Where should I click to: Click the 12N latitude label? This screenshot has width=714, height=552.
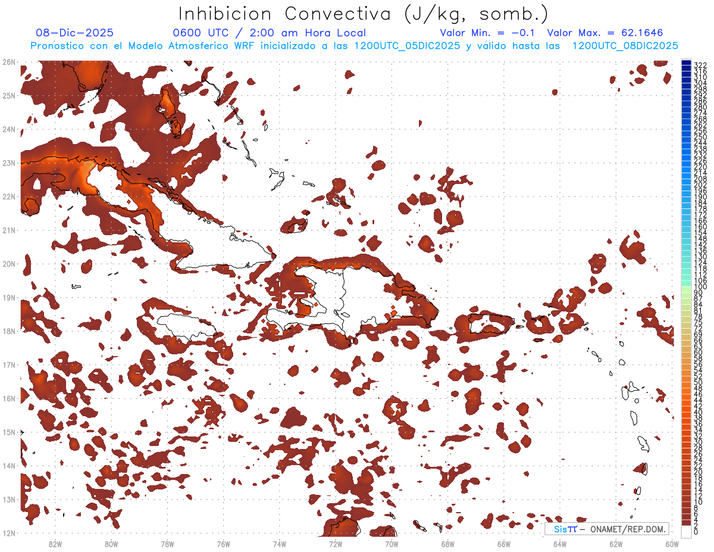coord(9,533)
